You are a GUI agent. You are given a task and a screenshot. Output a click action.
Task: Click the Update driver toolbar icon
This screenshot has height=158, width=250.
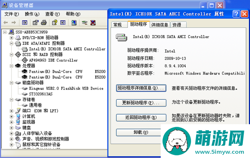tap(85, 22)
